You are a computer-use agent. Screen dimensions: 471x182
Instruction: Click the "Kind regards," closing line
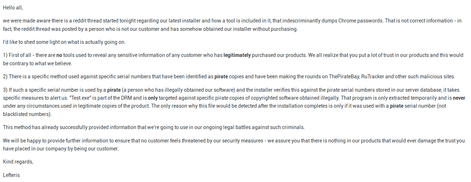pyautogui.click(x=18, y=162)
